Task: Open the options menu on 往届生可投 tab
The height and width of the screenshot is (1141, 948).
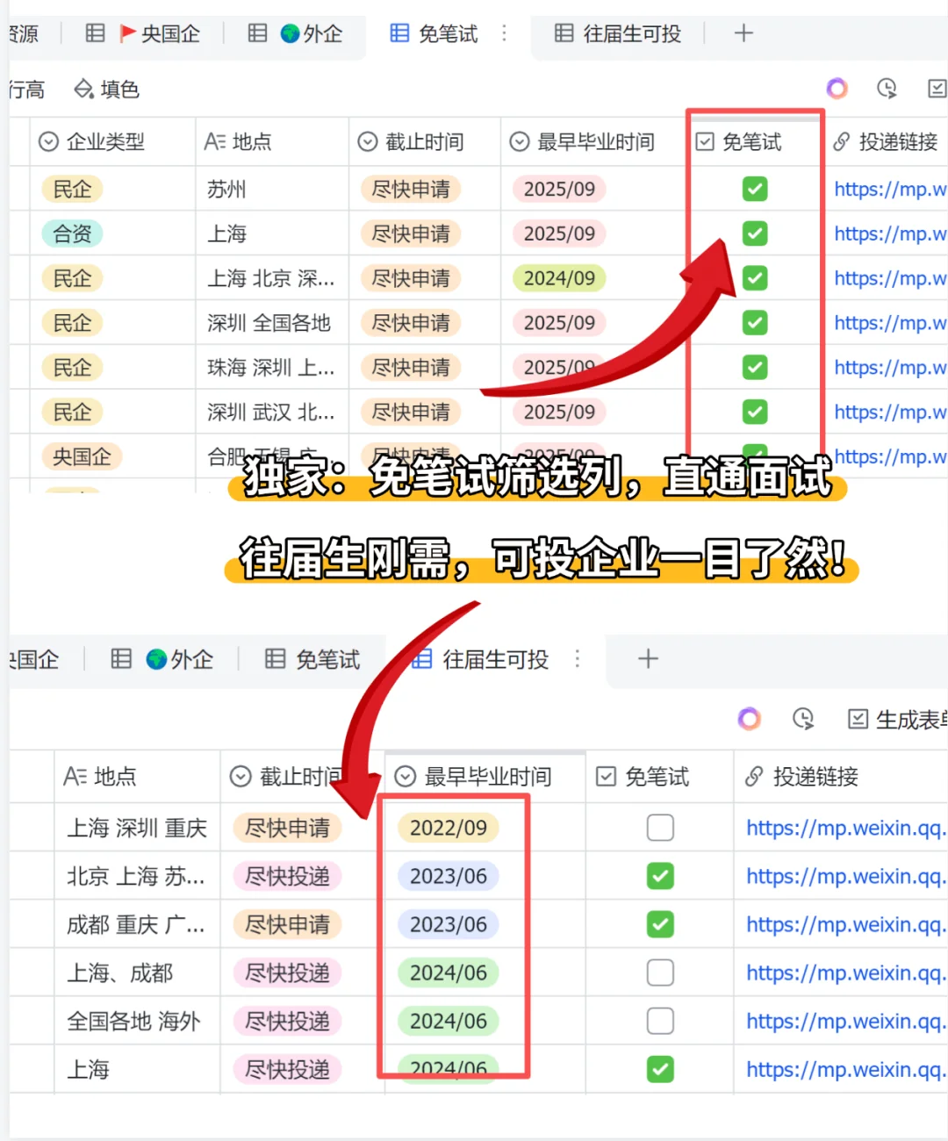Action: tap(578, 659)
